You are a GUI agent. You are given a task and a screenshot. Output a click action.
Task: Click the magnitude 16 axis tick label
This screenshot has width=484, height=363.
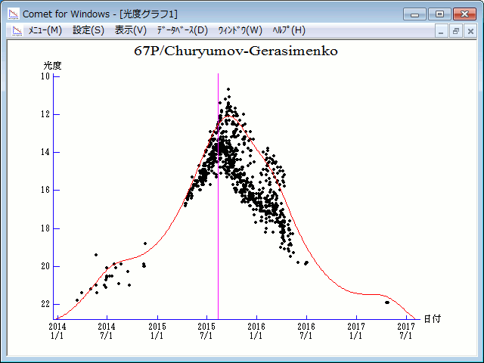(45, 190)
